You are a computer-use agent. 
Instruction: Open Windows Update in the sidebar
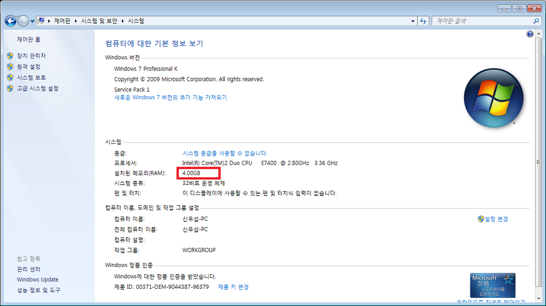tap(38, 279)
